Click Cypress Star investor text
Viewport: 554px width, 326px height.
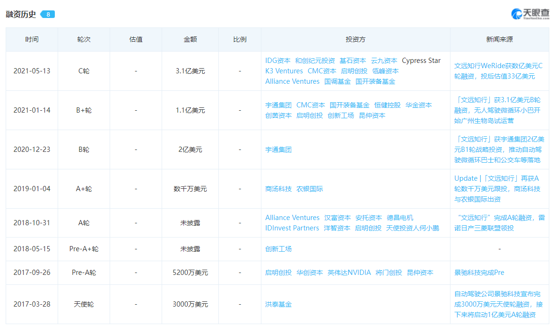[421, 61]
